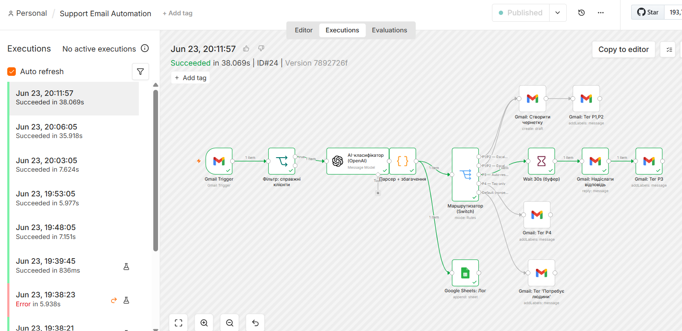
Task: Open the Personal project breadcrumb
Action: pos(27,13)
